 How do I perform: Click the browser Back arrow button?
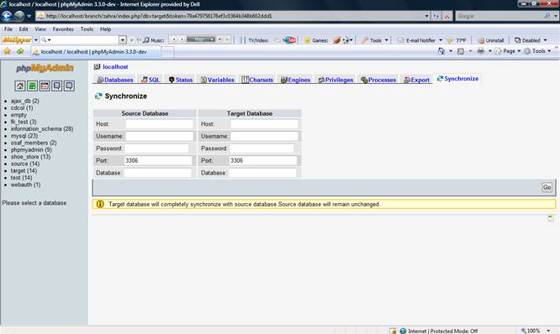(7, 16)
